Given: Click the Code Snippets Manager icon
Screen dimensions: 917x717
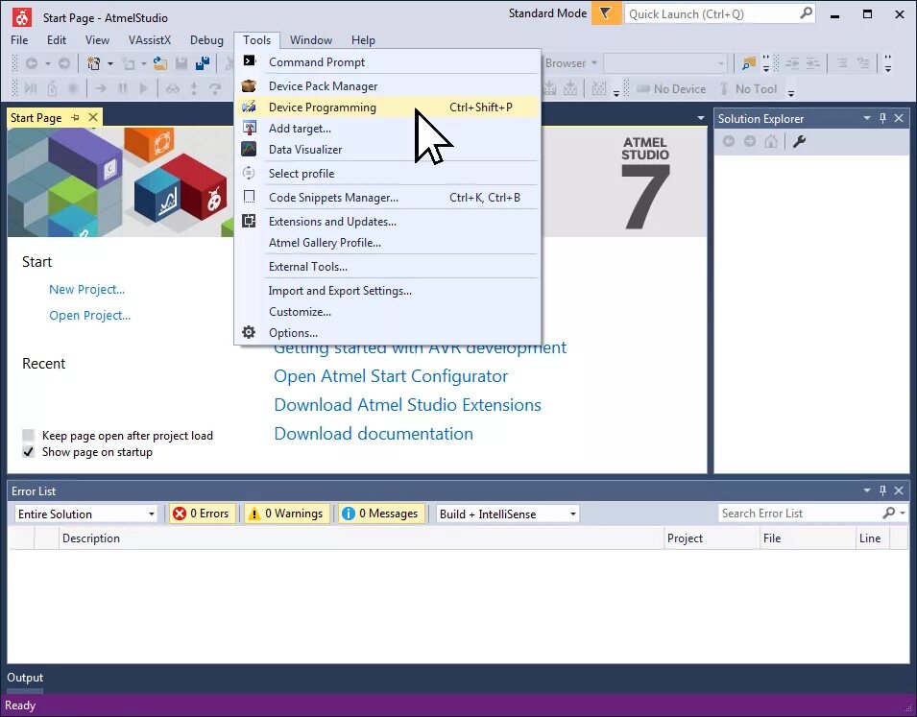Looking at the screenshot, I should click(x=249, y=197).
